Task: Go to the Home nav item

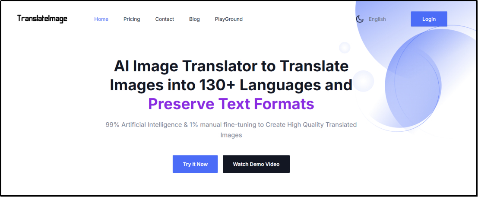Action: point(101,19)
